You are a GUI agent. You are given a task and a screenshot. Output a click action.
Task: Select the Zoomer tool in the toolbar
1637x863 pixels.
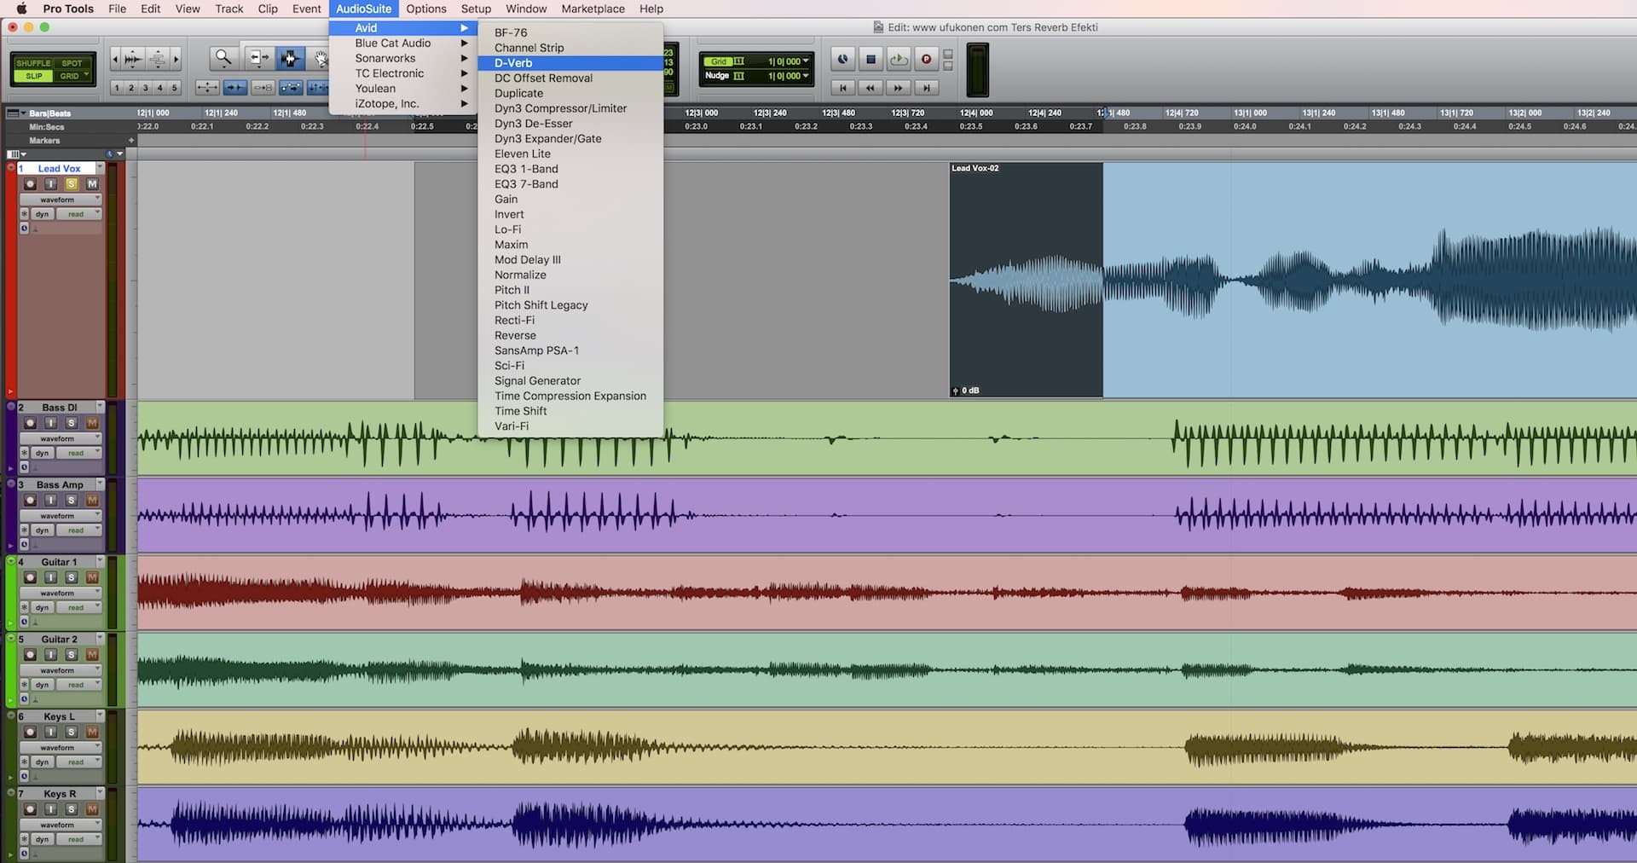[223, 58]
